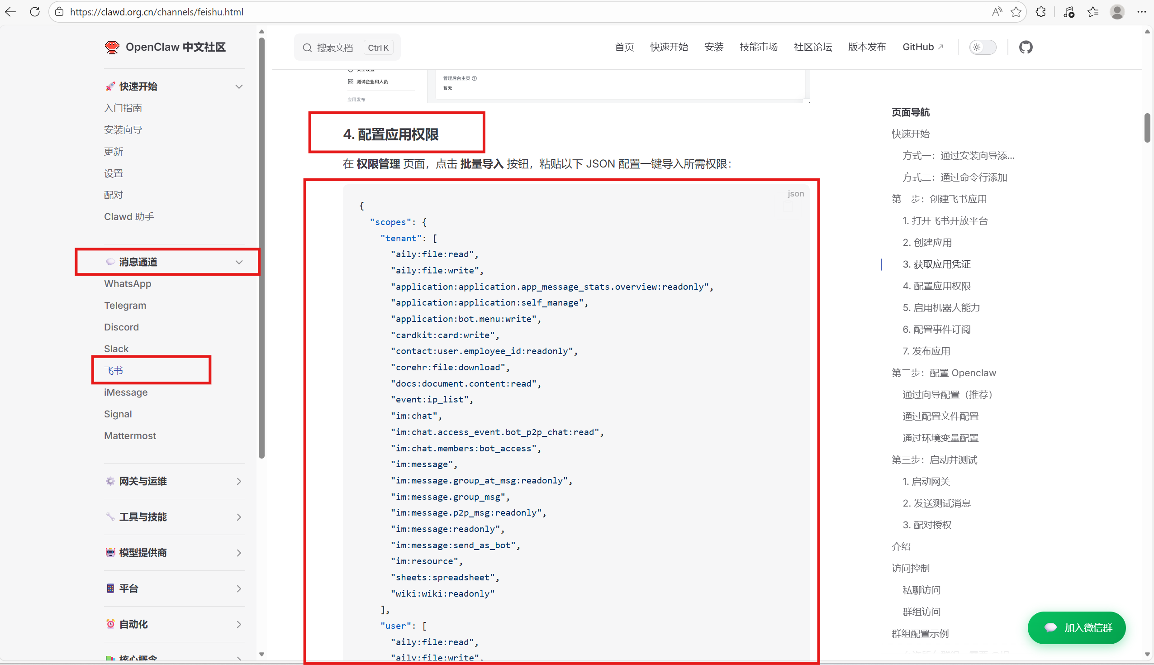1154x665 pixels.
Task: Open 技能市场 in top navigation
Action: [758, 47]
